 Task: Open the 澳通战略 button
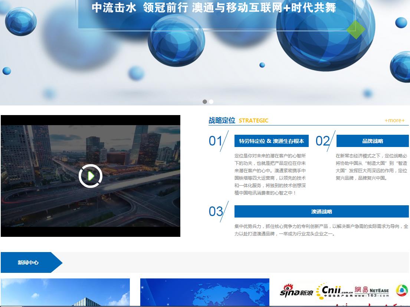pyautogui.click(x=322, y=211)
